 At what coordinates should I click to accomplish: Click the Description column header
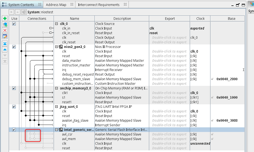click(122, 19)
